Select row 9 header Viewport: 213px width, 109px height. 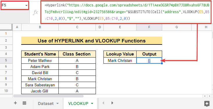(x=6, y=85)
